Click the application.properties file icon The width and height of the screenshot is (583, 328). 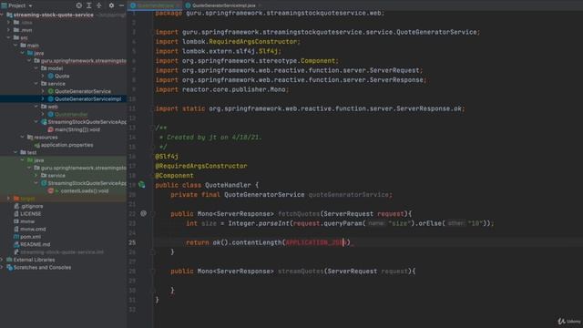36,145
